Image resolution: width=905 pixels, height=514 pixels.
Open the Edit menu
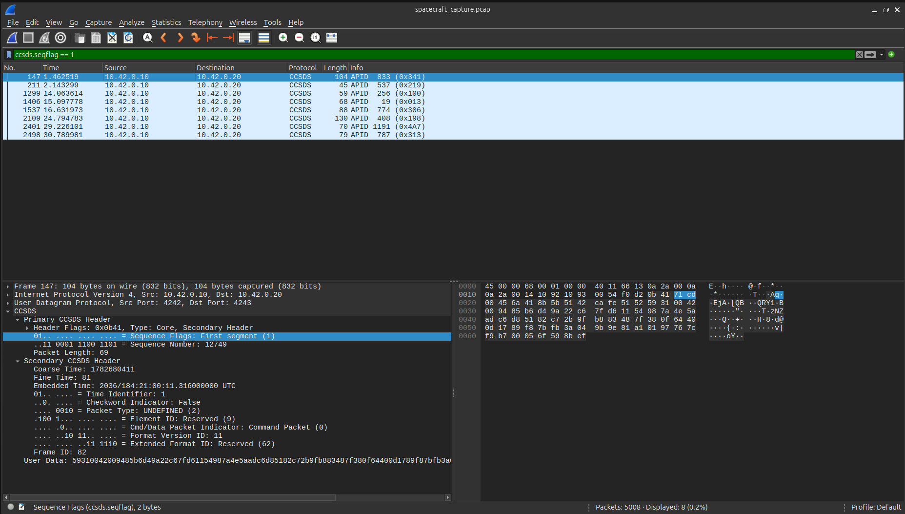tap(32, 22)
